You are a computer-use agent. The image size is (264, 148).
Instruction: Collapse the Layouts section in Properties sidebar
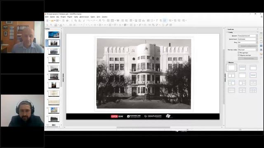tap(227, 62)
